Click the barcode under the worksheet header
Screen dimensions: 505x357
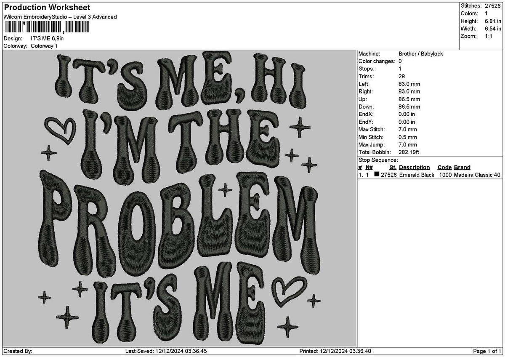point(46,27)
